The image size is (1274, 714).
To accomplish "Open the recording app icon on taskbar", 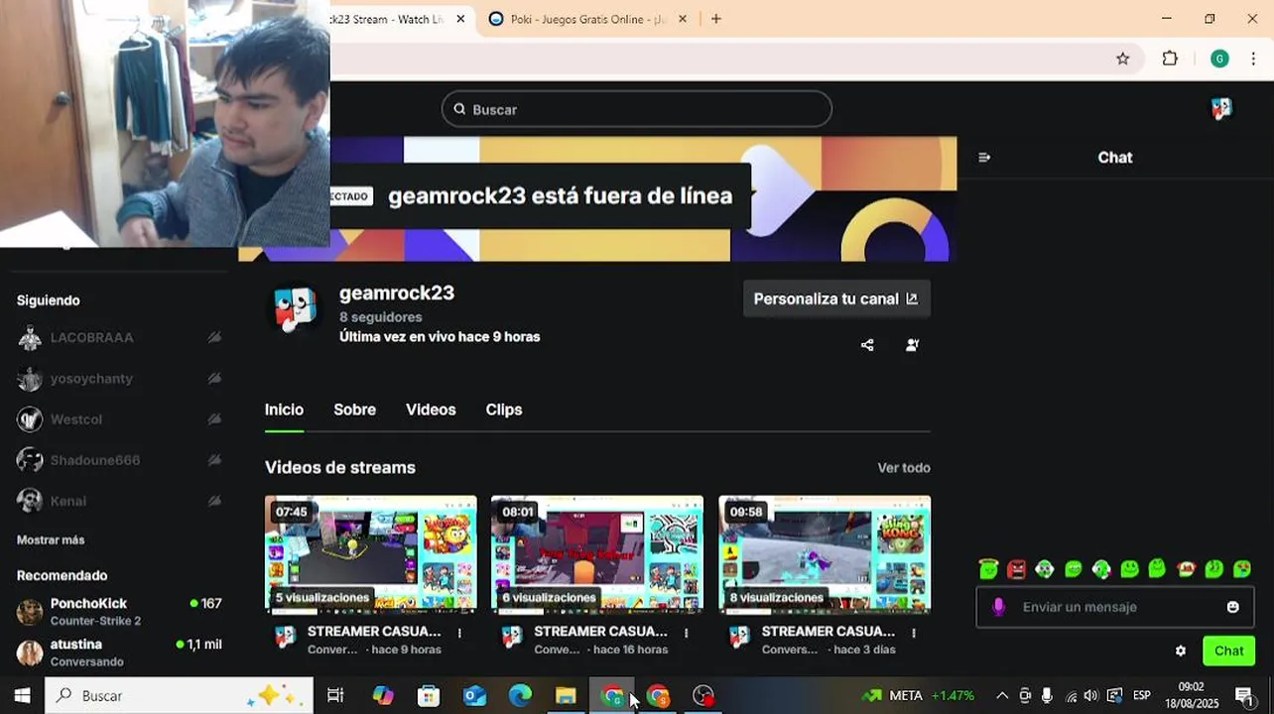I will pos(703,696).
